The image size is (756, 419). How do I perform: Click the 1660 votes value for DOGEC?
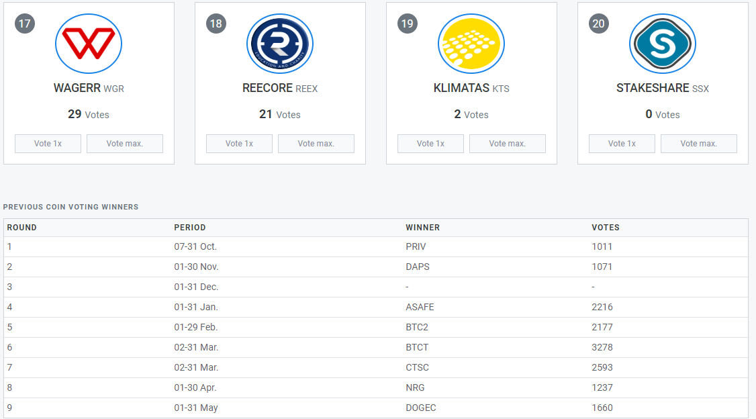point(602,408)
